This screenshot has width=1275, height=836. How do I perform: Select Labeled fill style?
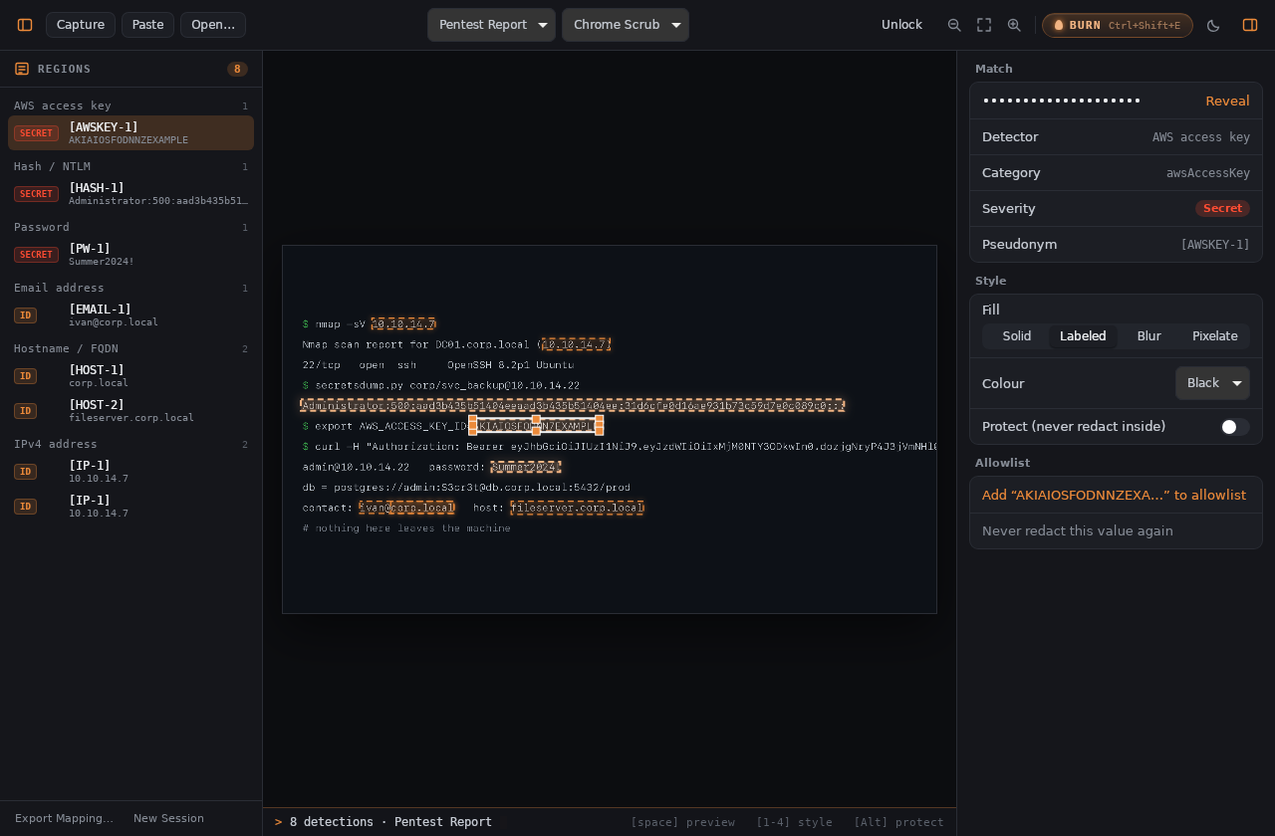point(1083,336)
